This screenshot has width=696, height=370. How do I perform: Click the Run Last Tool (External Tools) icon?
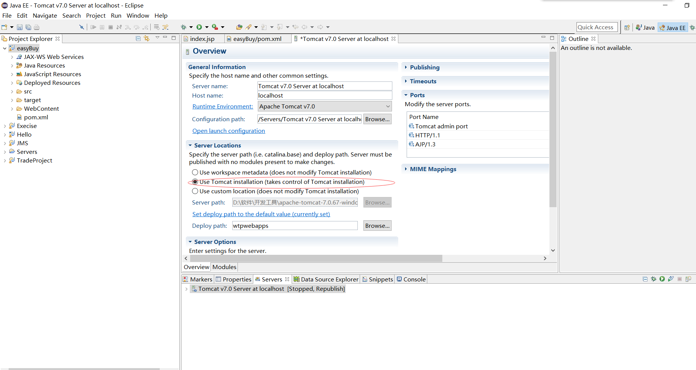tap(215, 27)
